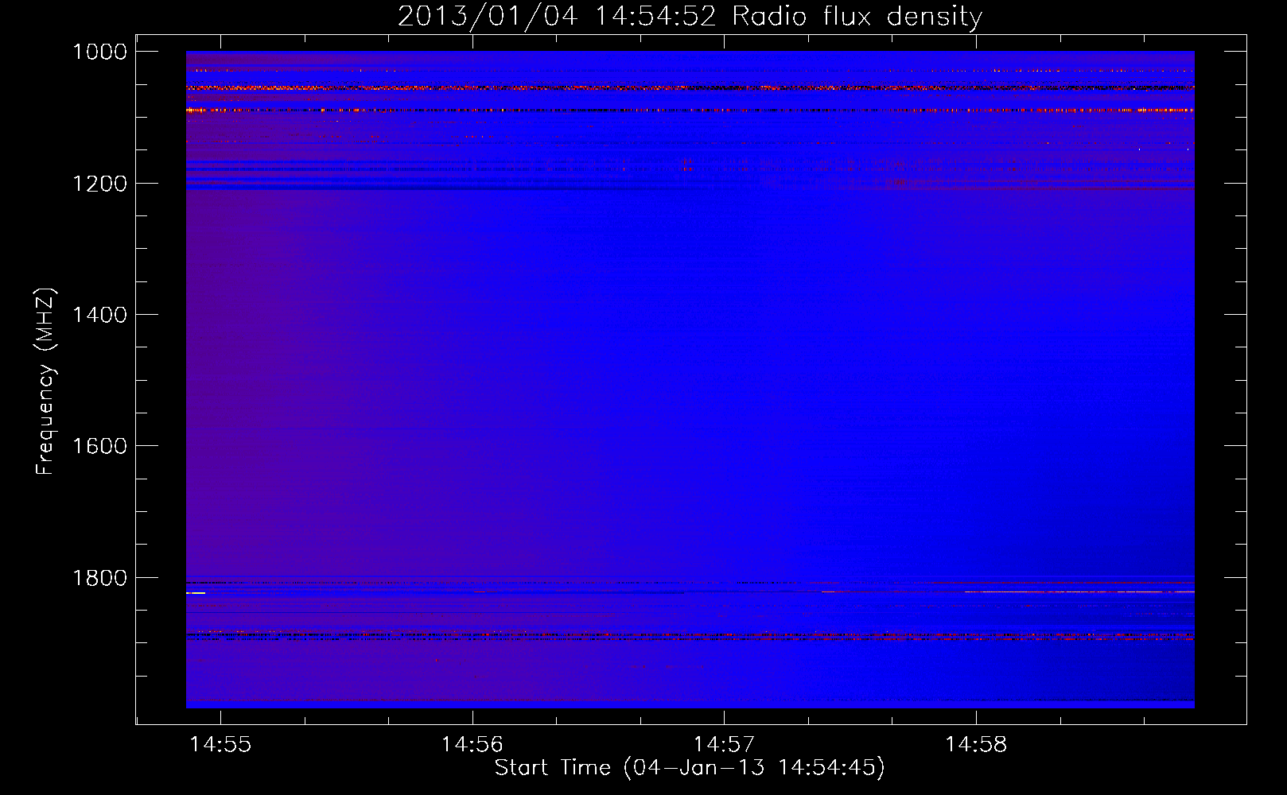Click the 1800 frequency axis label

pyautogui.click(x=99, y=578)
